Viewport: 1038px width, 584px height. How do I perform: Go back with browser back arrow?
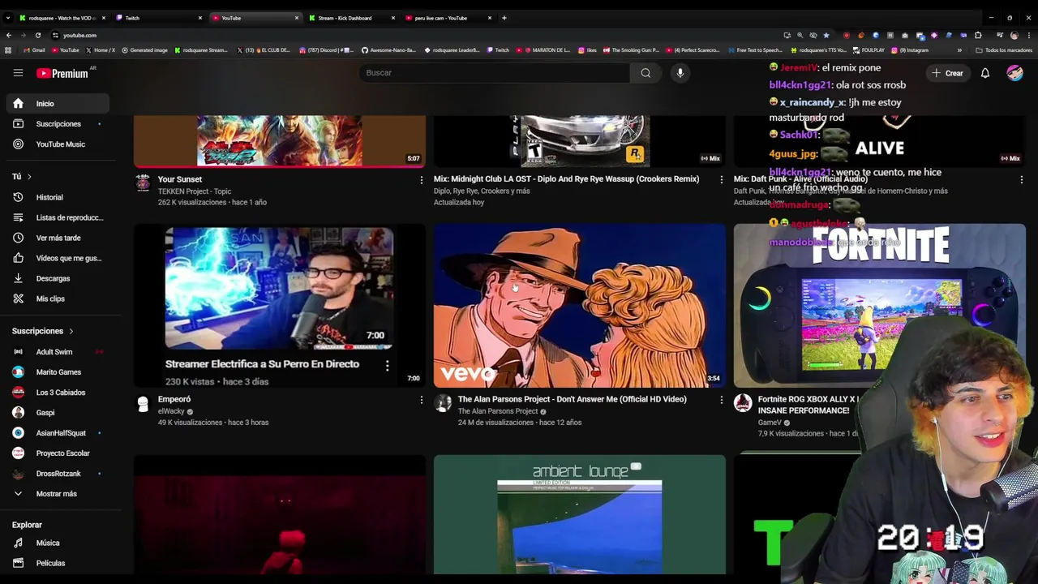click(8, 36)
